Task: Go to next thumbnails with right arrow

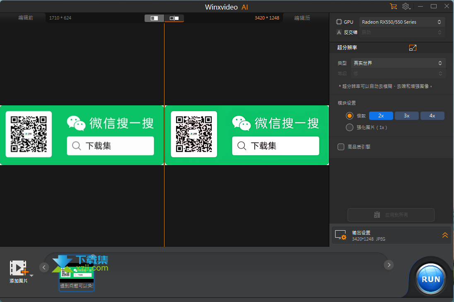Action: point(389,265)
